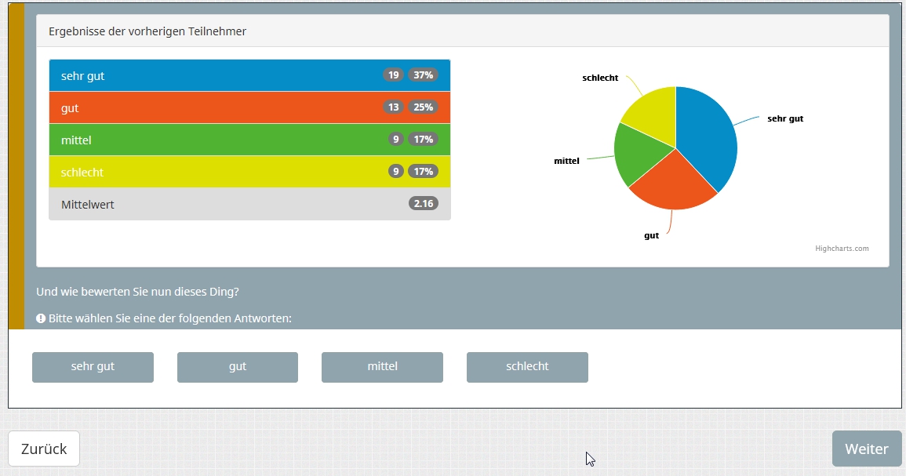Click the green 'mittel' result row
The height and width of the screenshot is (476, 906).
pos(220,140)
